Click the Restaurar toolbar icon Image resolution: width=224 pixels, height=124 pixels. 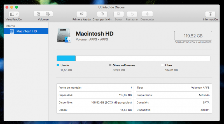[132, 14]
